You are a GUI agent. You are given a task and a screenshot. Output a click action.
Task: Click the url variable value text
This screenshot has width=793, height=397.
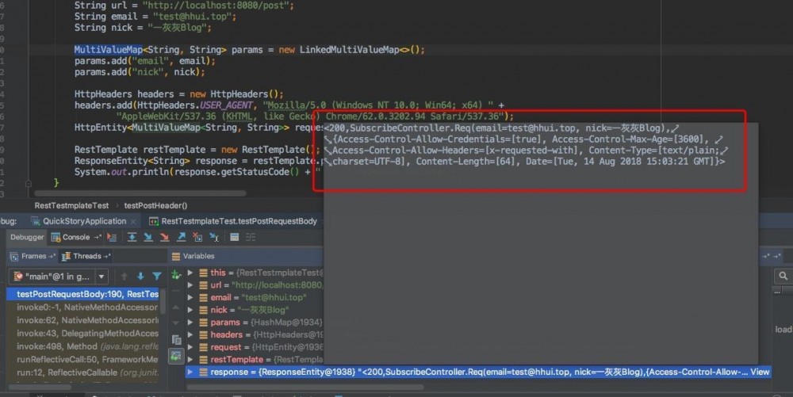pyautogui.click(x=278, y=284)
